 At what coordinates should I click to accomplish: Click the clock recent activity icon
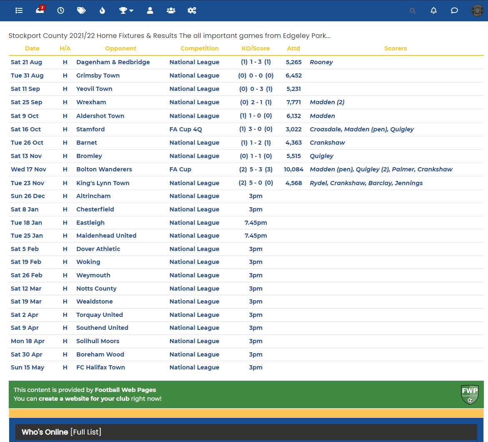pyautogui.click(x=61, y=10)
